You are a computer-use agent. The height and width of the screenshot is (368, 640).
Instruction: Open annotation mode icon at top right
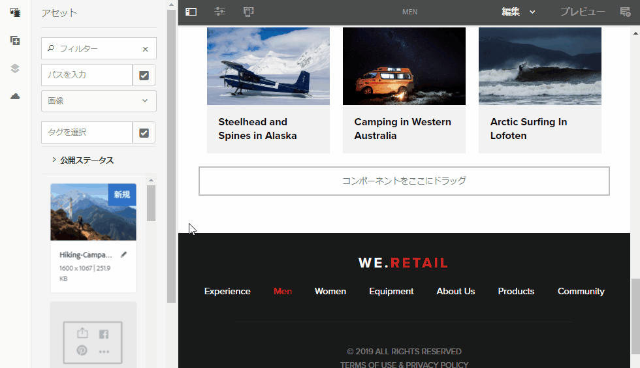pos(625,12)
